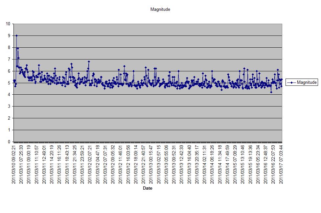Select the "Magnitude" chart title at top
Screen dimensions: 321x213
click(160, 10)
